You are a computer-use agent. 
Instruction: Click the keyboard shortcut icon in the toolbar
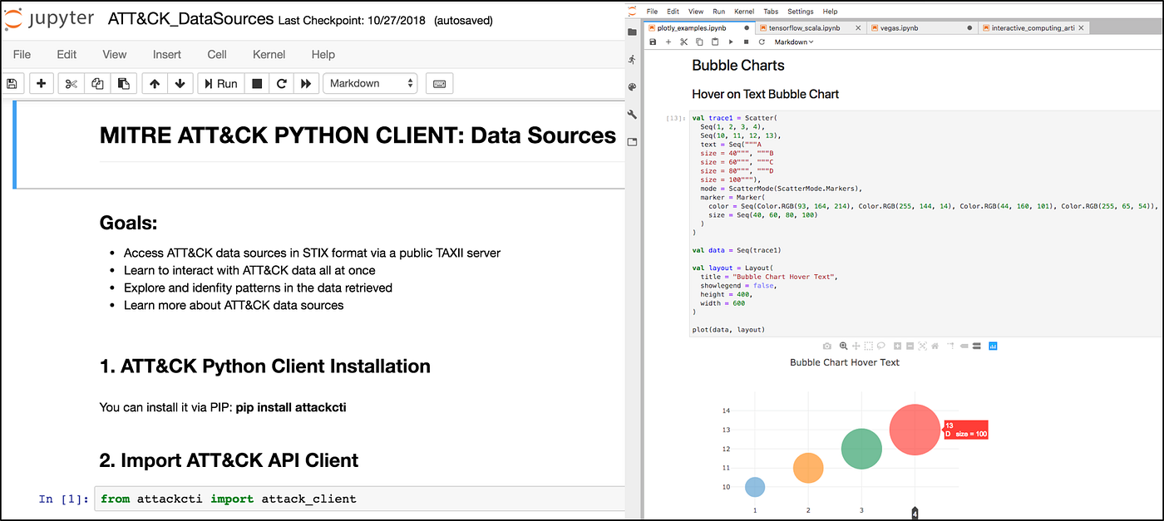439,83
